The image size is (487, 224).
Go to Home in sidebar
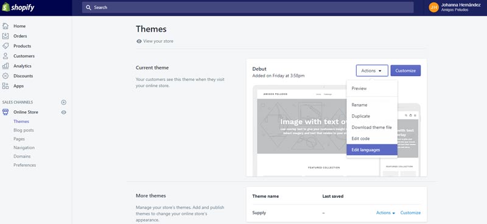coord(19,26)
